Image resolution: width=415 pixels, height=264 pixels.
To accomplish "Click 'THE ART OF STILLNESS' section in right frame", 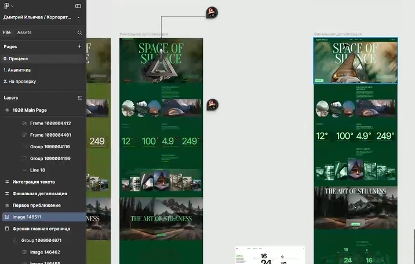I will pyautogui.click(x=355, y=208).
